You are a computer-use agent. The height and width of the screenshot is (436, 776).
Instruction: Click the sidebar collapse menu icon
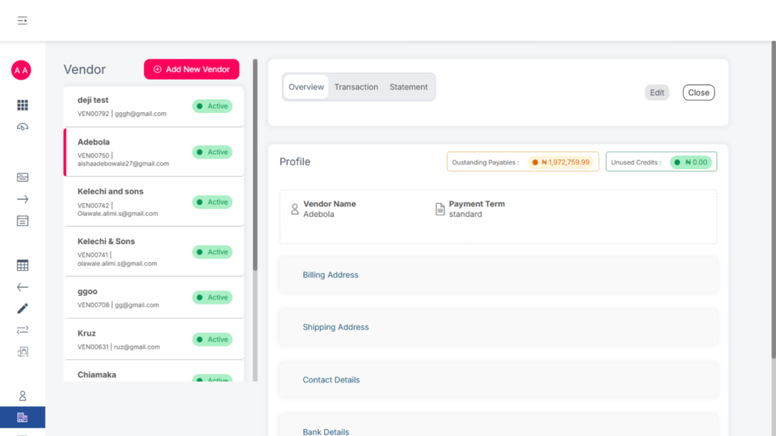[23, 20]
